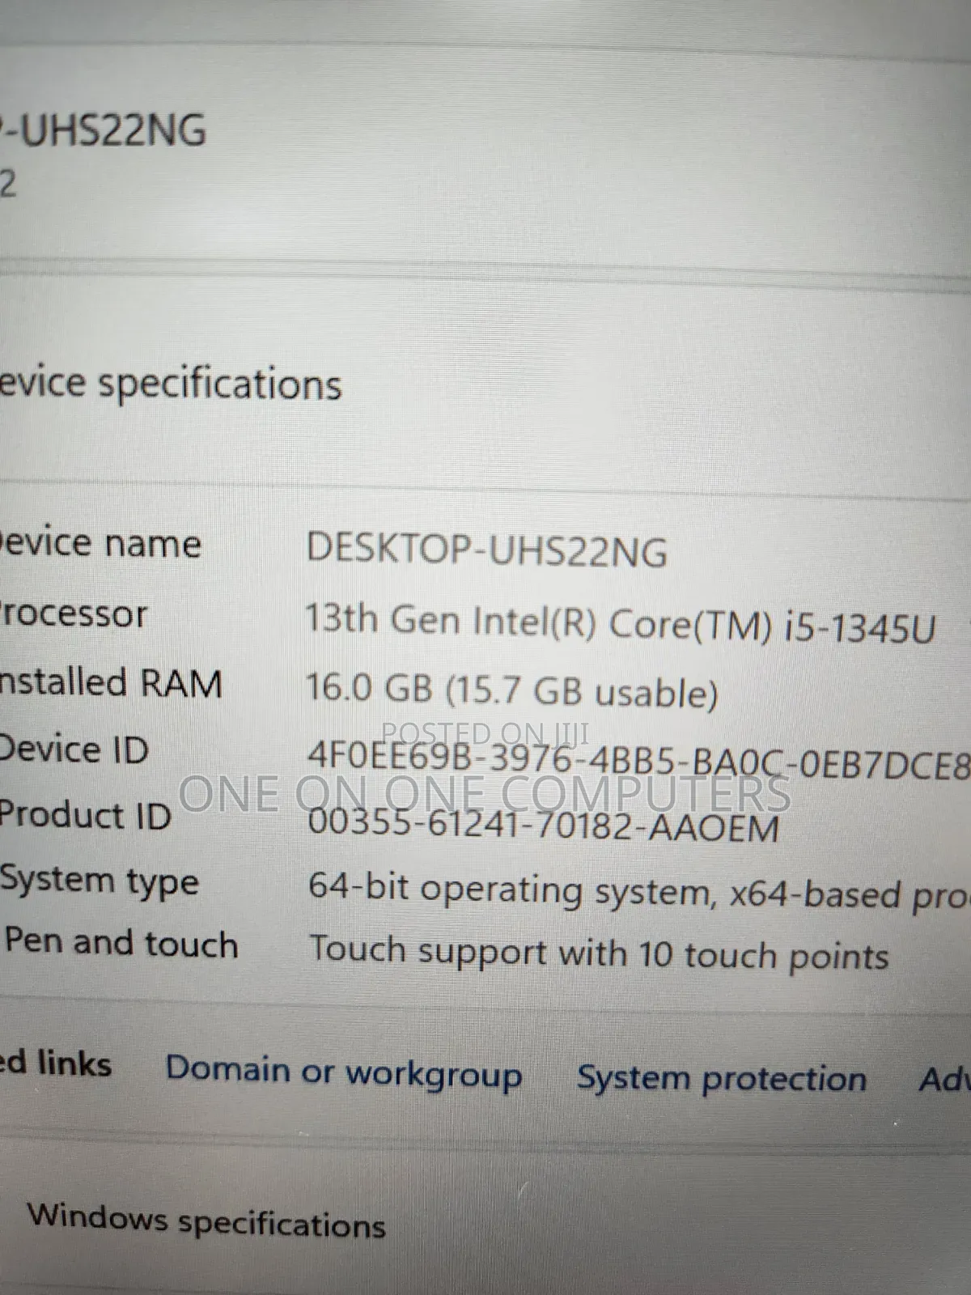
Task: Click the Windows specifications heading
Action: [206, 1221]
